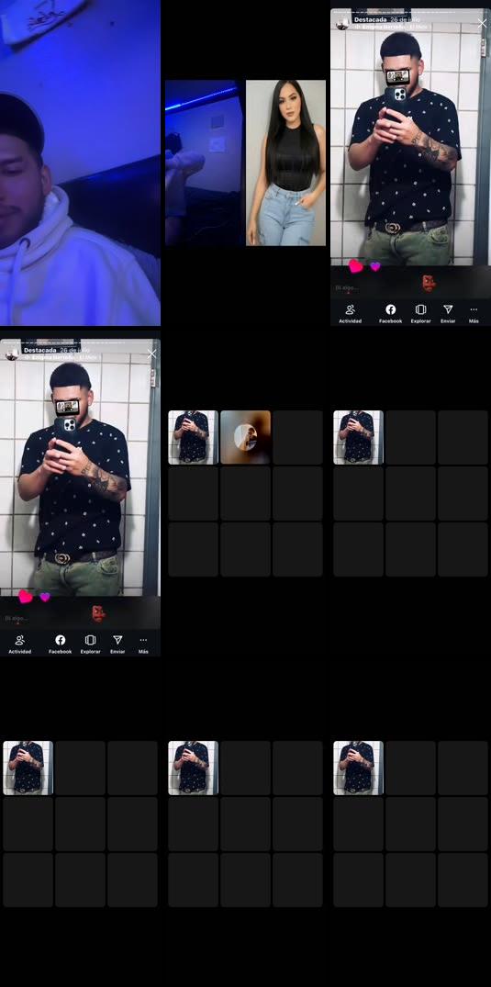Tap the pink heart reaction in lower-left story
The image size is (491, 987).
[25, 597]
